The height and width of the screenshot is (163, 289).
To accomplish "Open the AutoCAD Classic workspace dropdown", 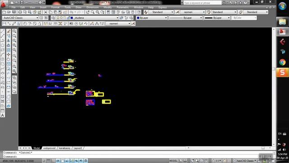I will pyautogui.click(x=20, y=18).
